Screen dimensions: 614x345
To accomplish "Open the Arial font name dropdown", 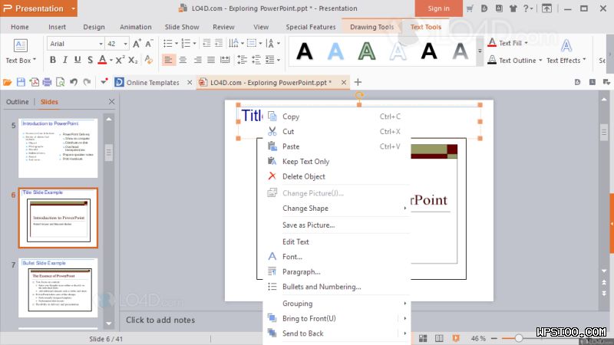I will (x=100, y=44).
